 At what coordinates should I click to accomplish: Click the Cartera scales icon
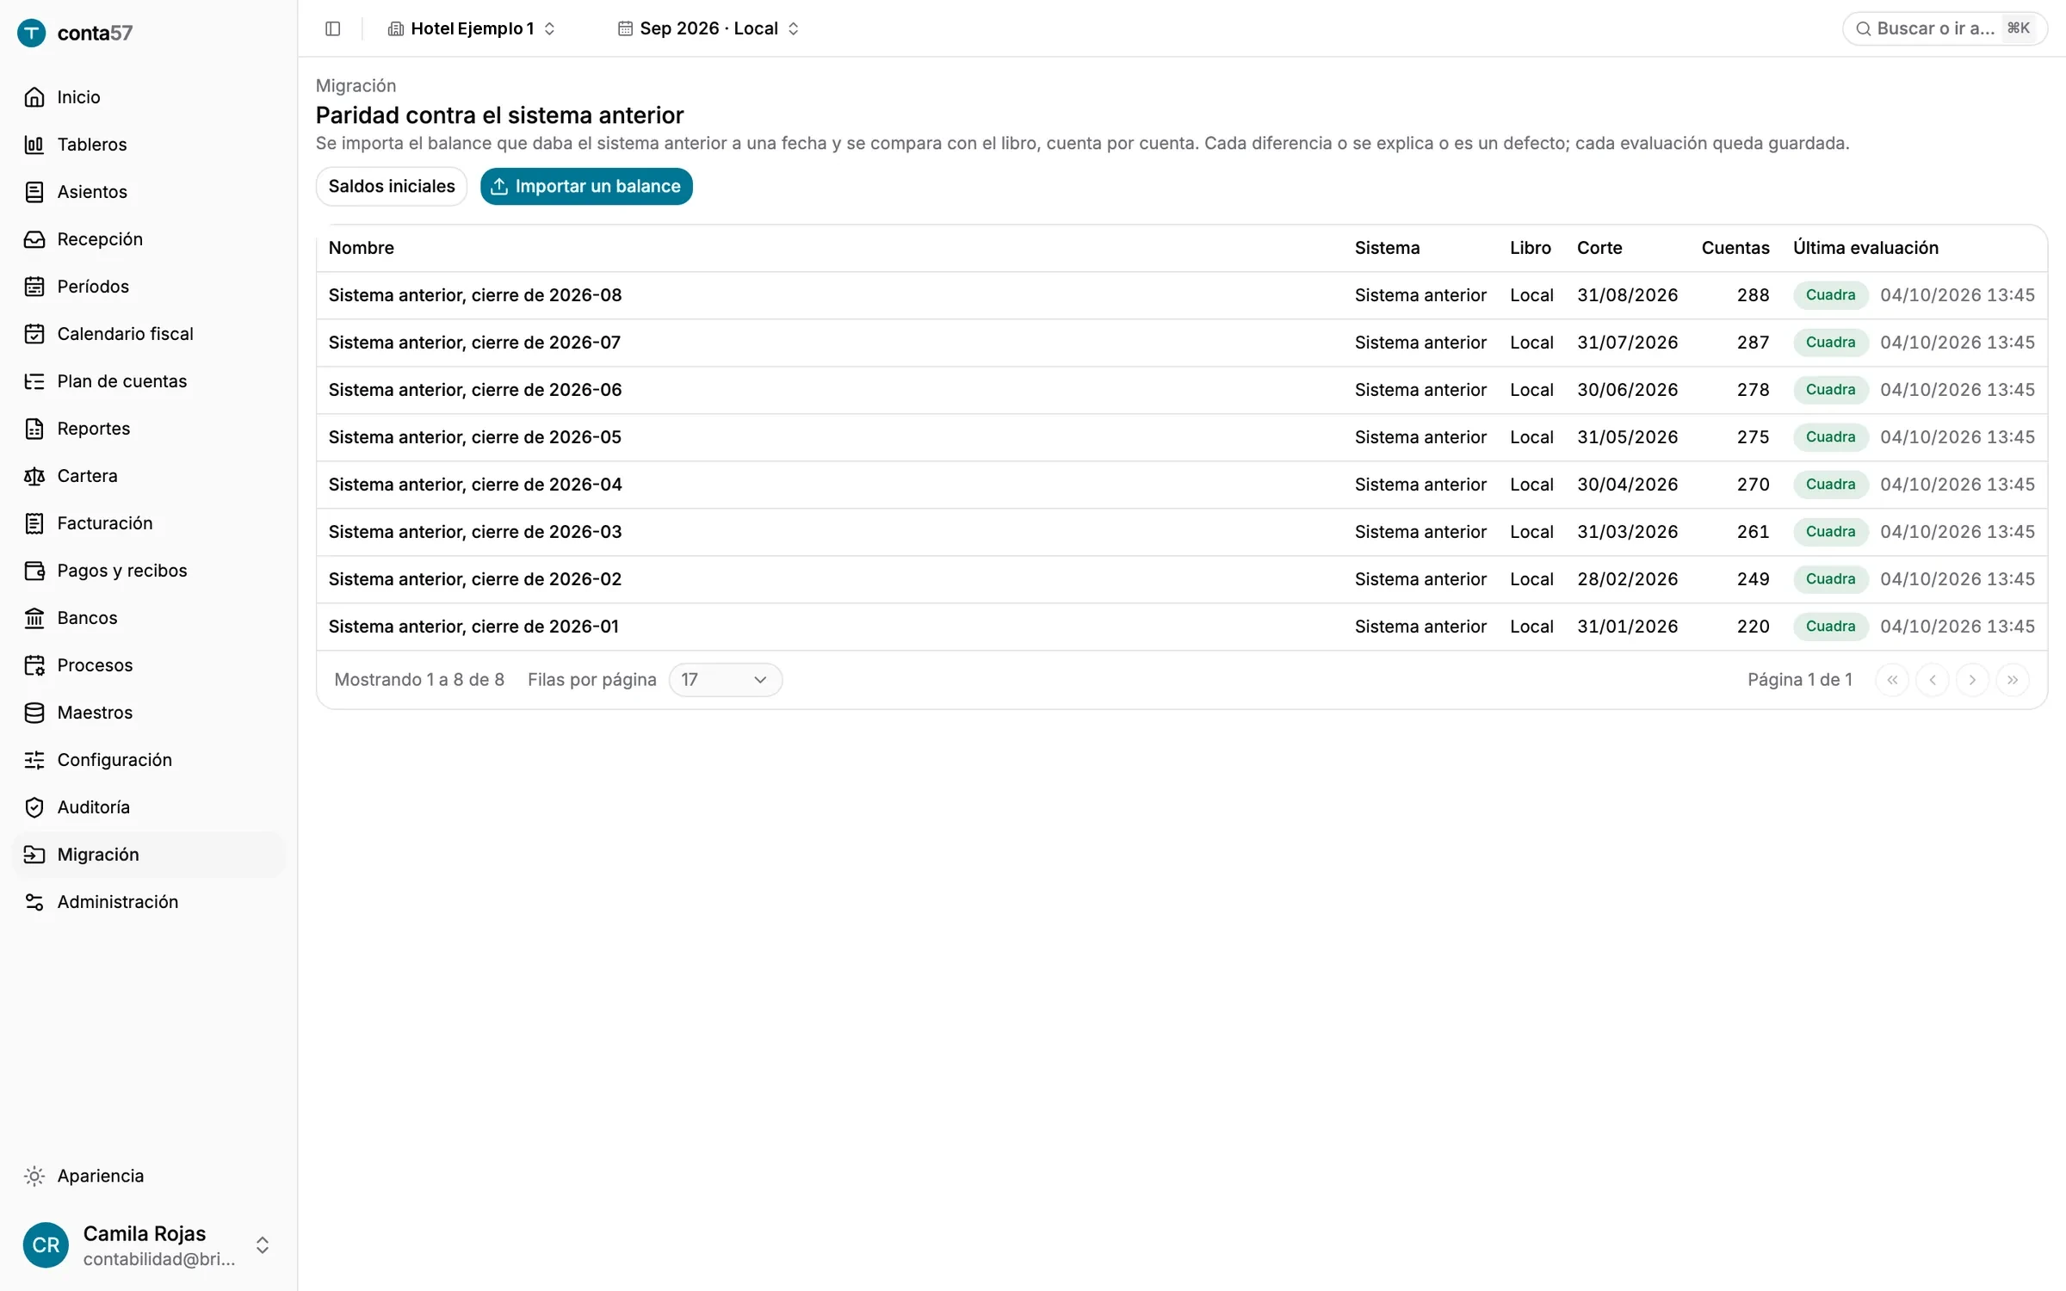(x=34, y=476)
